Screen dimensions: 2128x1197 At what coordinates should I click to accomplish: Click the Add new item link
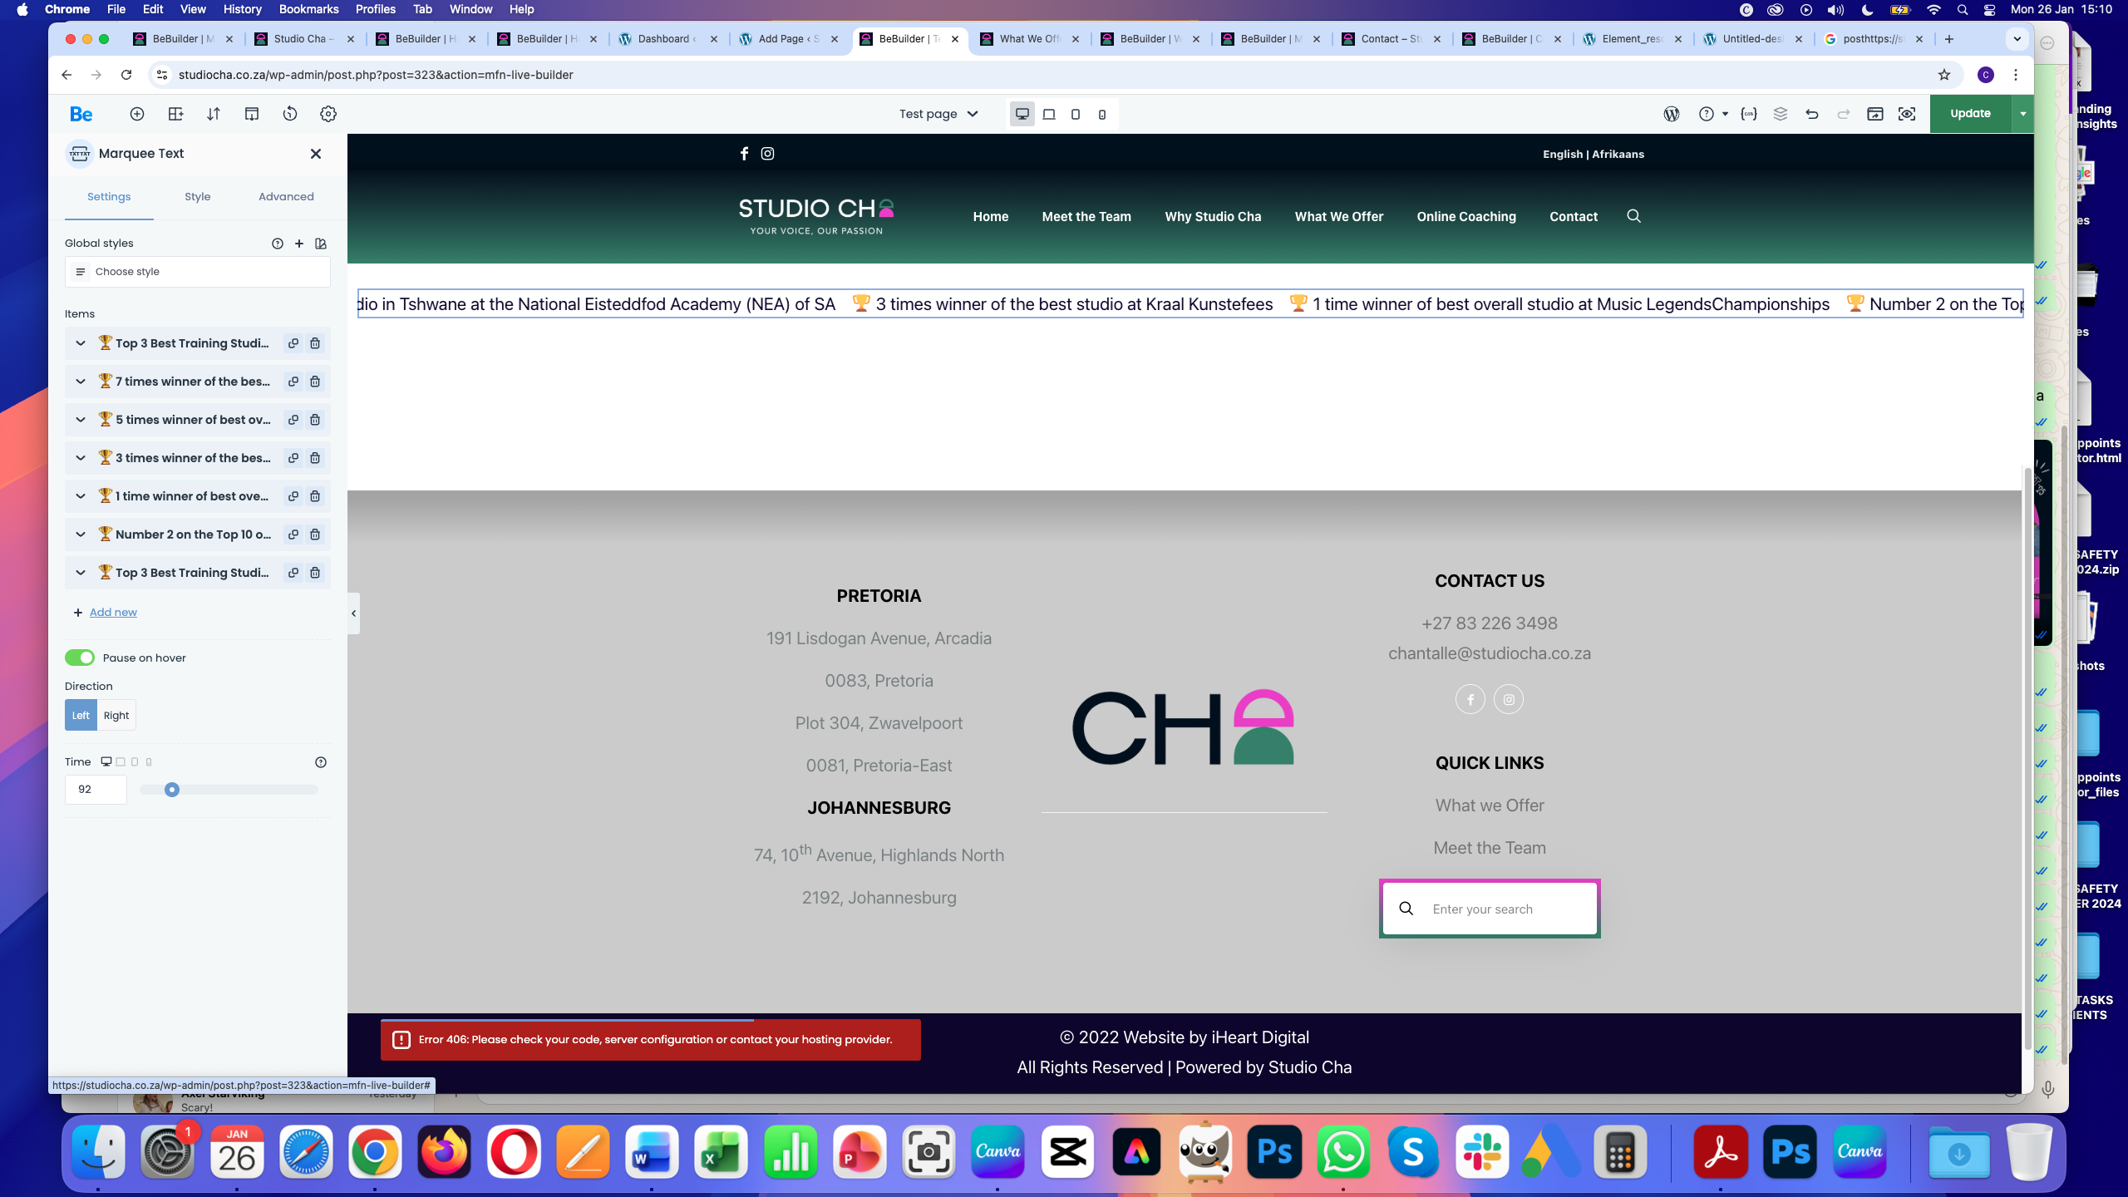pyautogui.click(x=113, y=613)
